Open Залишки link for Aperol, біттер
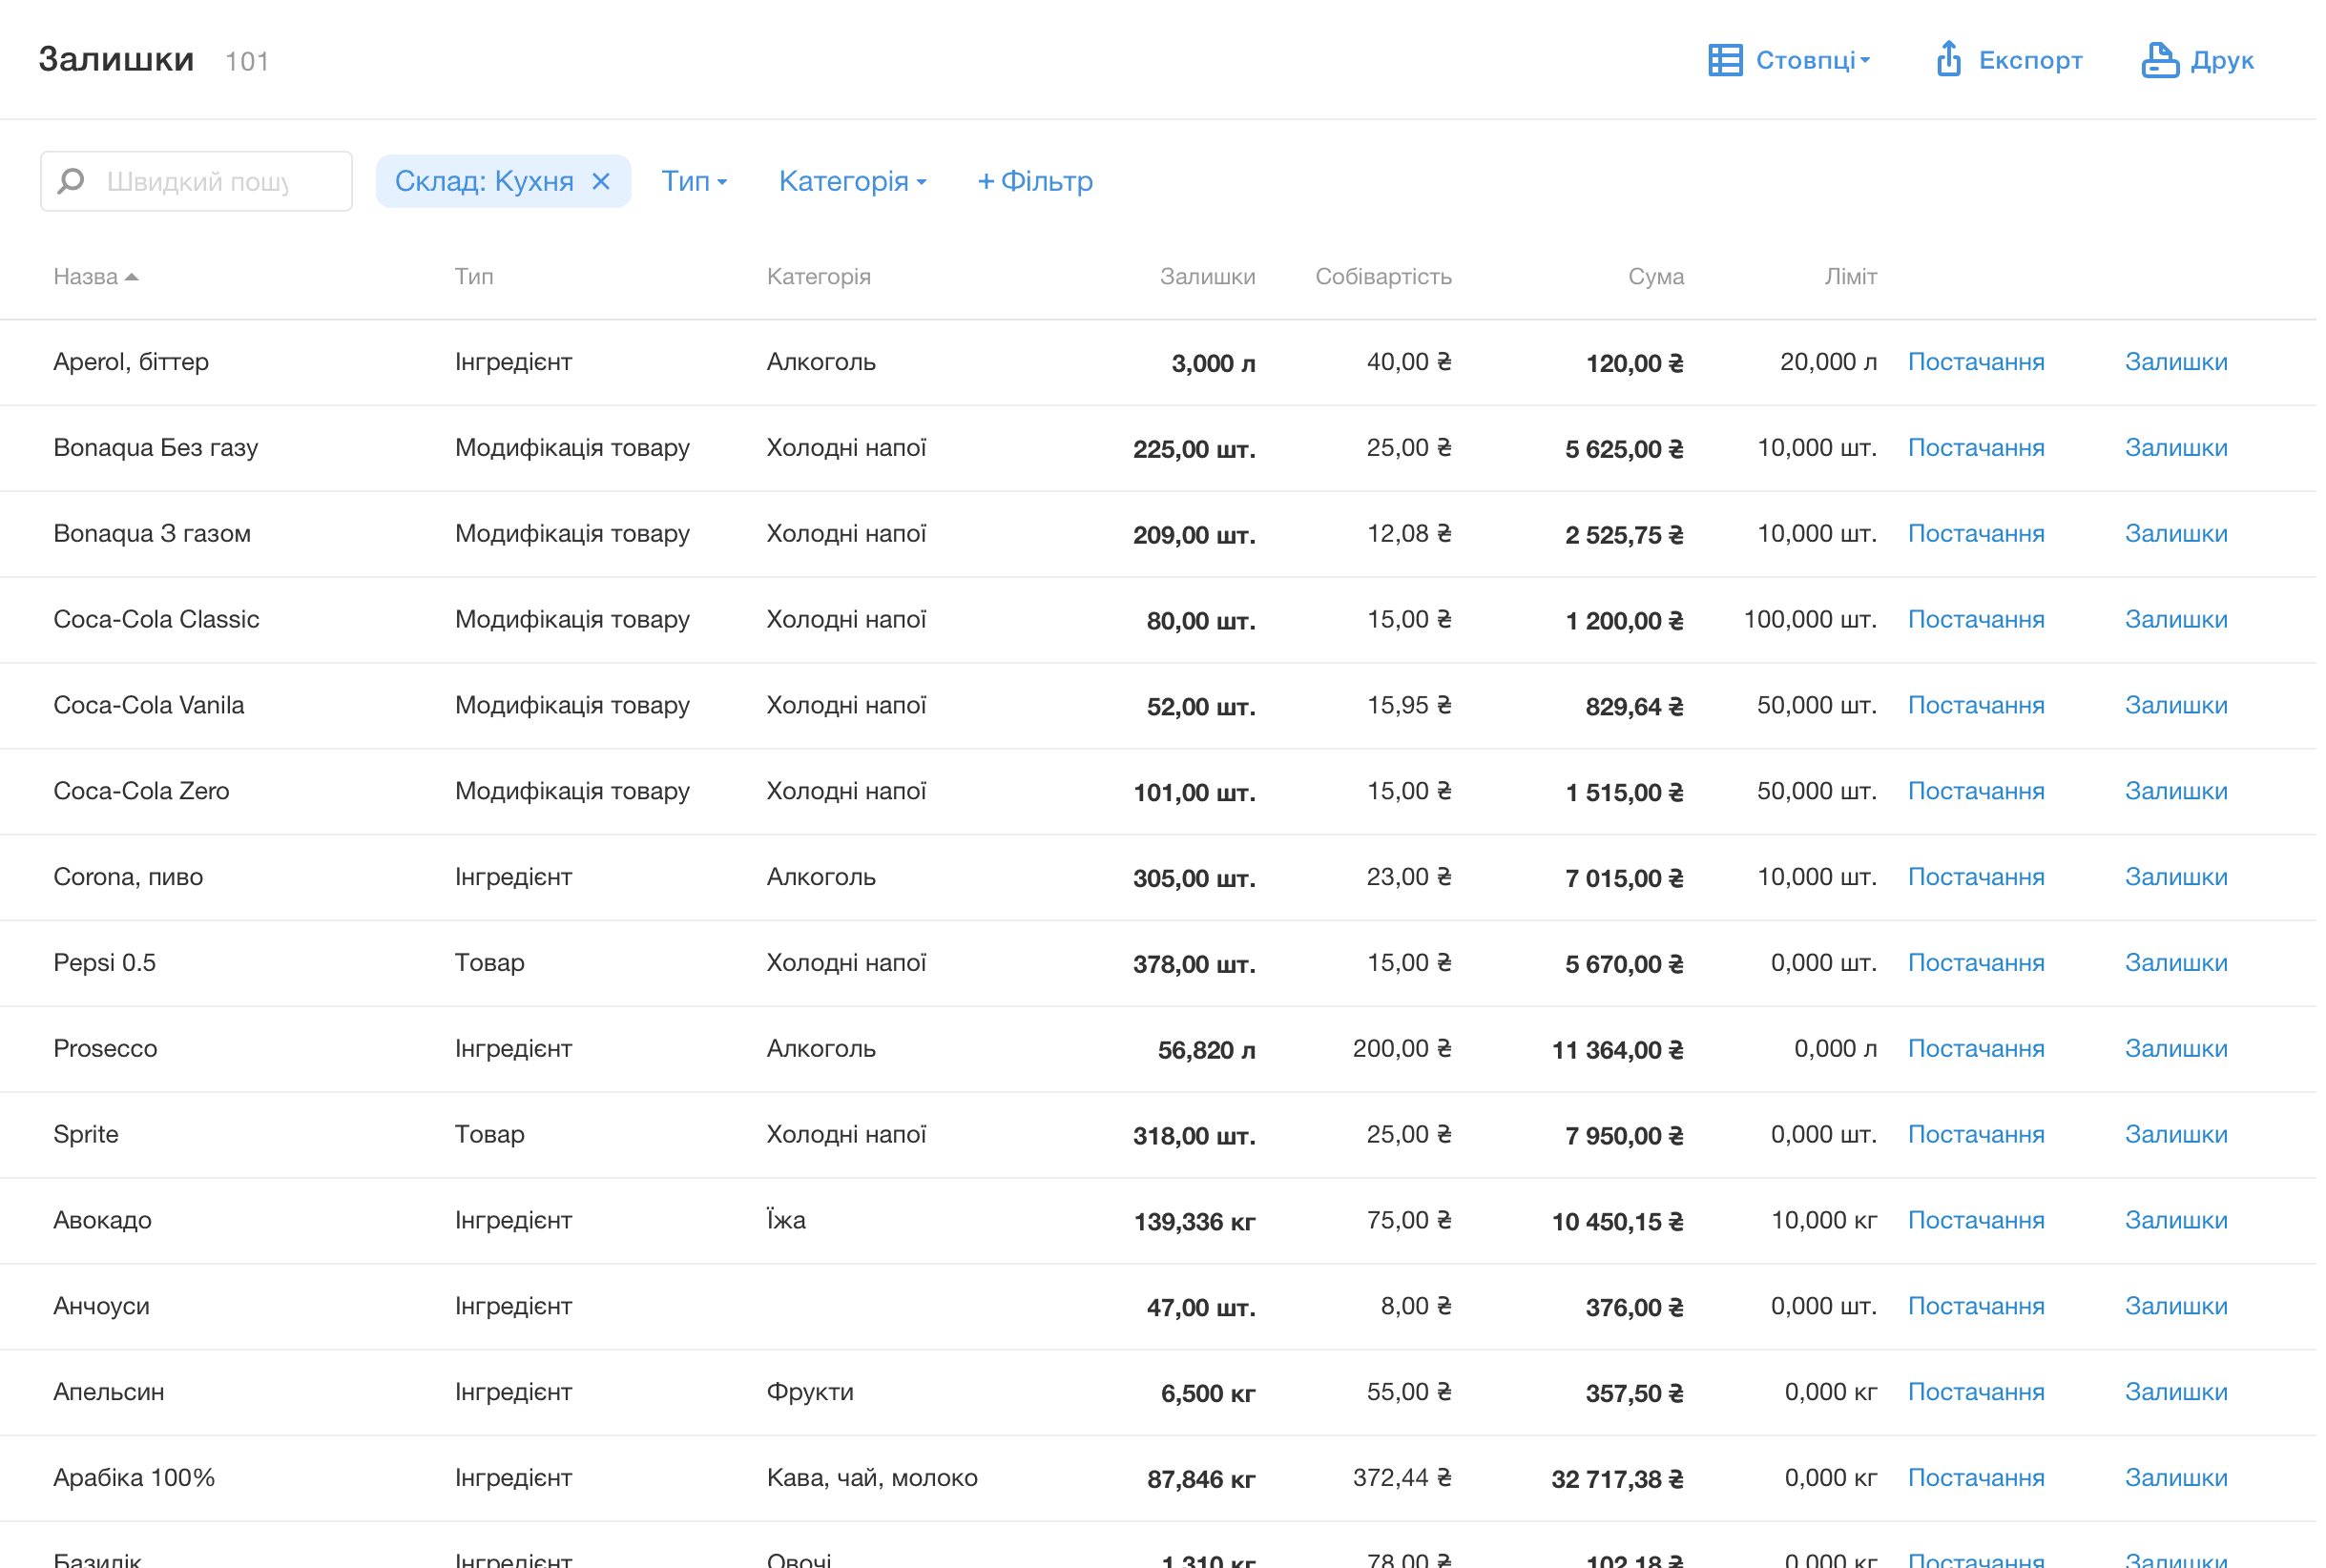This screenshot has width=2326, height=1568. pyautogui.click(x=2175, y=362)
